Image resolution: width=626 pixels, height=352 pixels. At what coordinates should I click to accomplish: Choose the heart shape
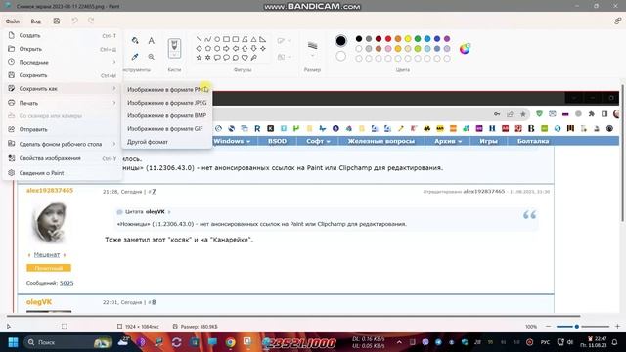[x=245, y=58]
